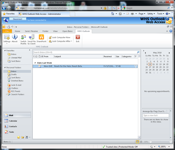Viewport: 175px width, 150px height.
Task: Open IE Favorites button
Action: tap(9, 14)
